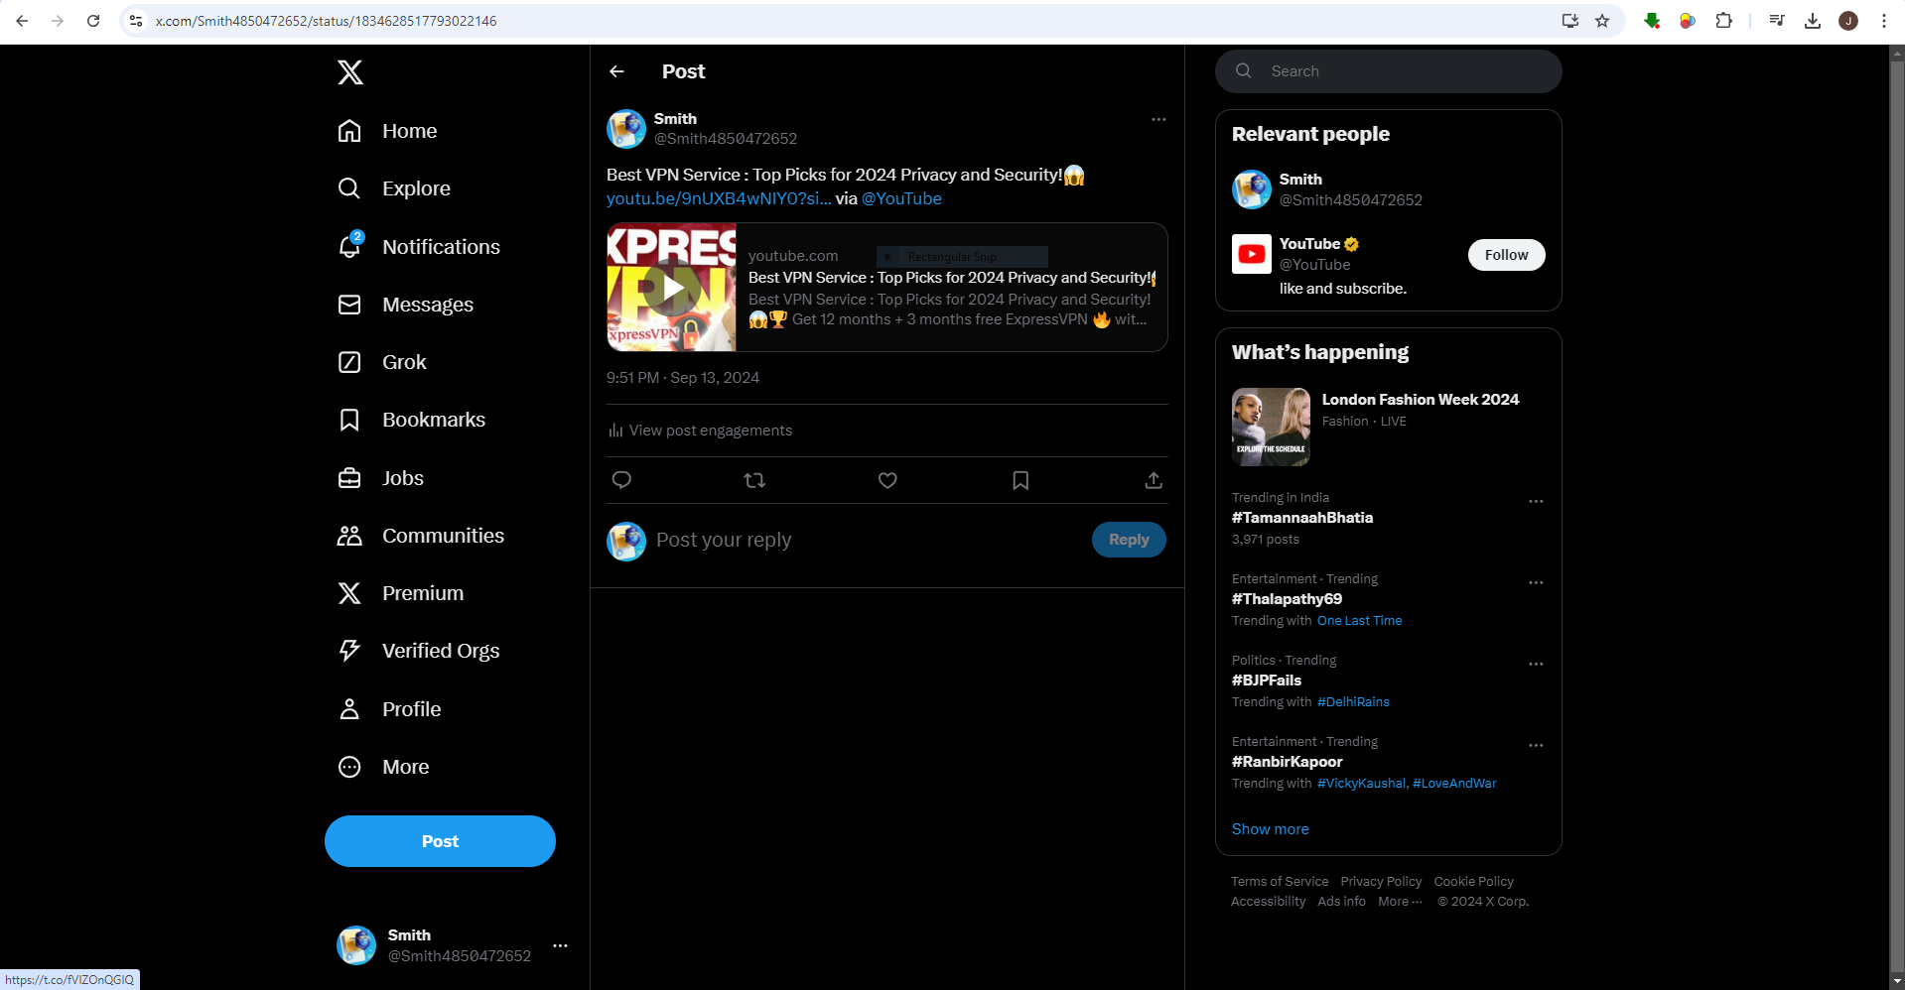Play the ExpressVPN video thumbnail
This screenshot has height=990, width=1905.
(672, 288)
